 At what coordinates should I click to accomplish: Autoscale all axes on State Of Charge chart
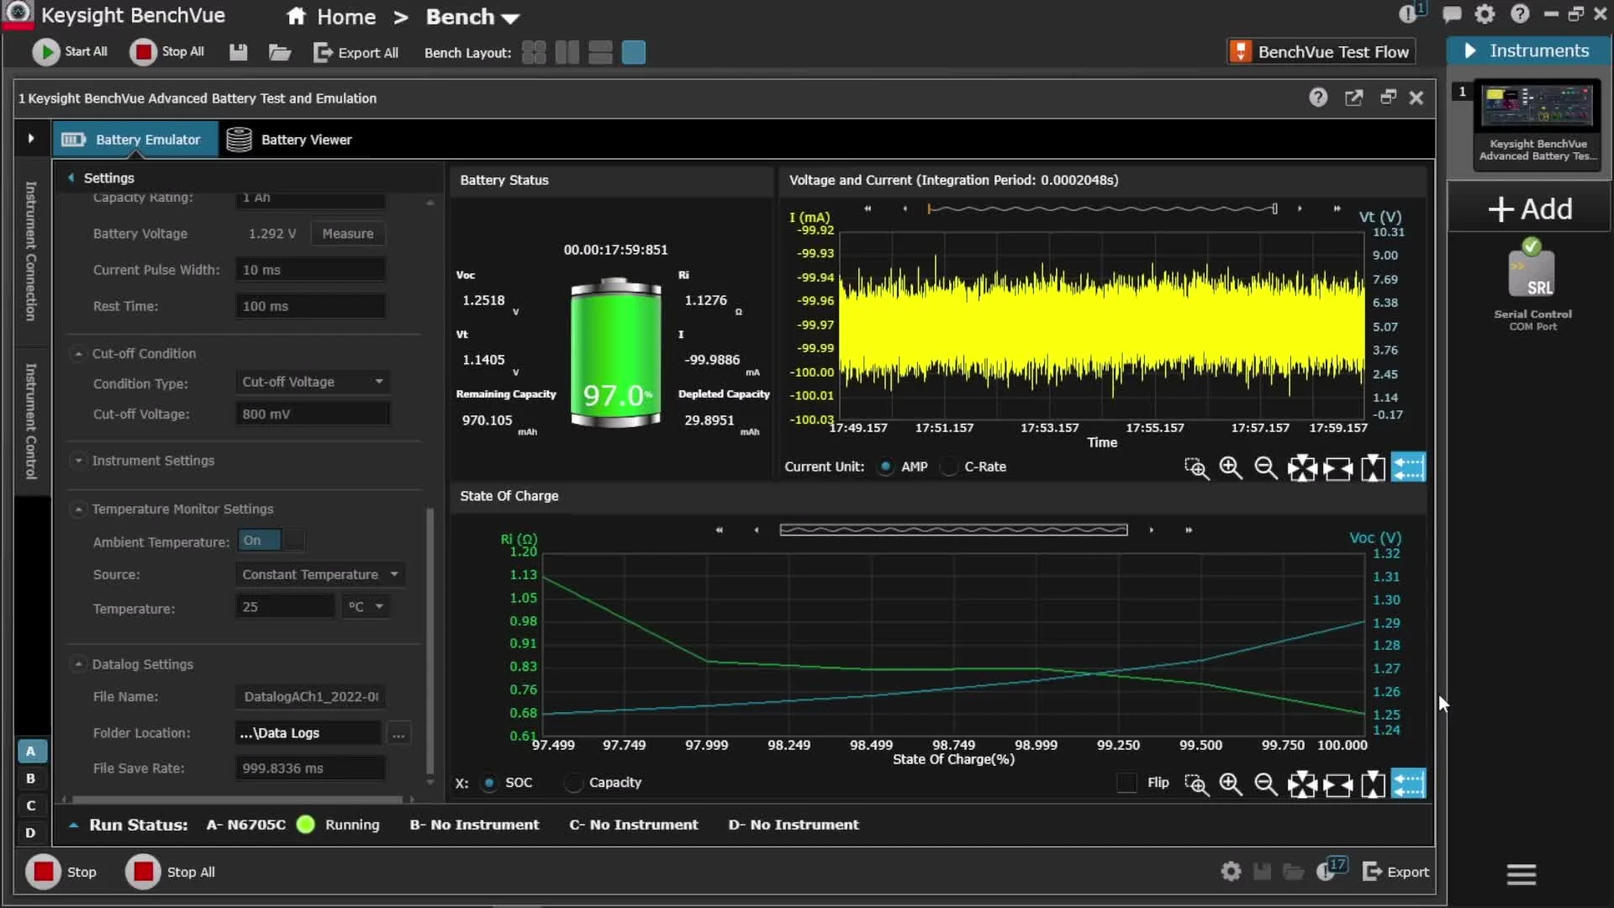pyautogui.click(x=1302, y=784)
